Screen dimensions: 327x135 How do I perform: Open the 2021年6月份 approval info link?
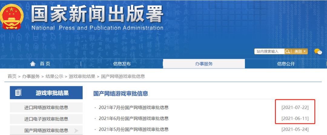pos(134,118)
